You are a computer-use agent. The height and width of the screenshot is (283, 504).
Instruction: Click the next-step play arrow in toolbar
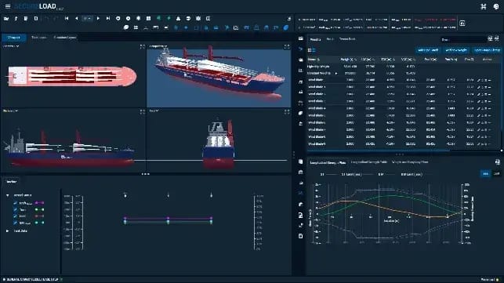(x=98, y=19)
